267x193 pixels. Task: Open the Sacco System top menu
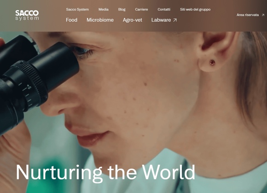pyautogui.click(x=77, y=9)
